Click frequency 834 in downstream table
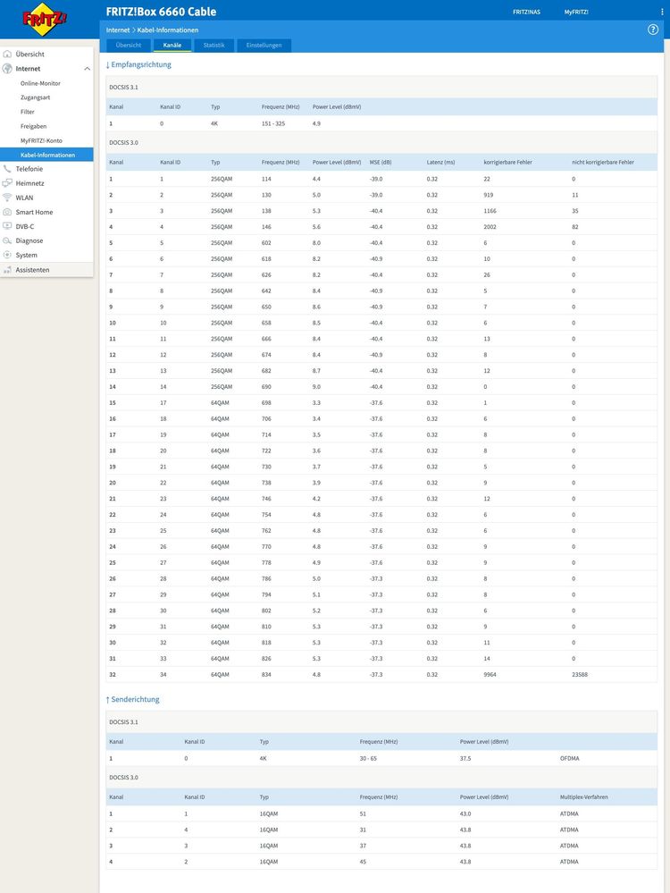 tap(266, 674)
